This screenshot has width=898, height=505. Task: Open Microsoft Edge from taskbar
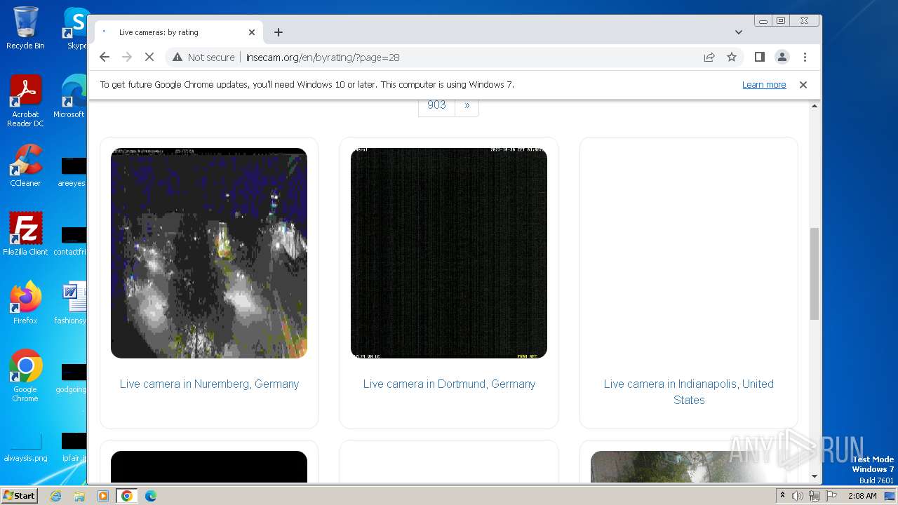pyautogui.click(x=151, y=496)
